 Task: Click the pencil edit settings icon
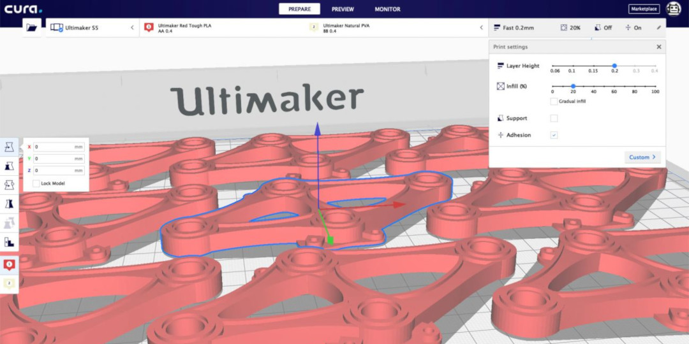point(658,27)
